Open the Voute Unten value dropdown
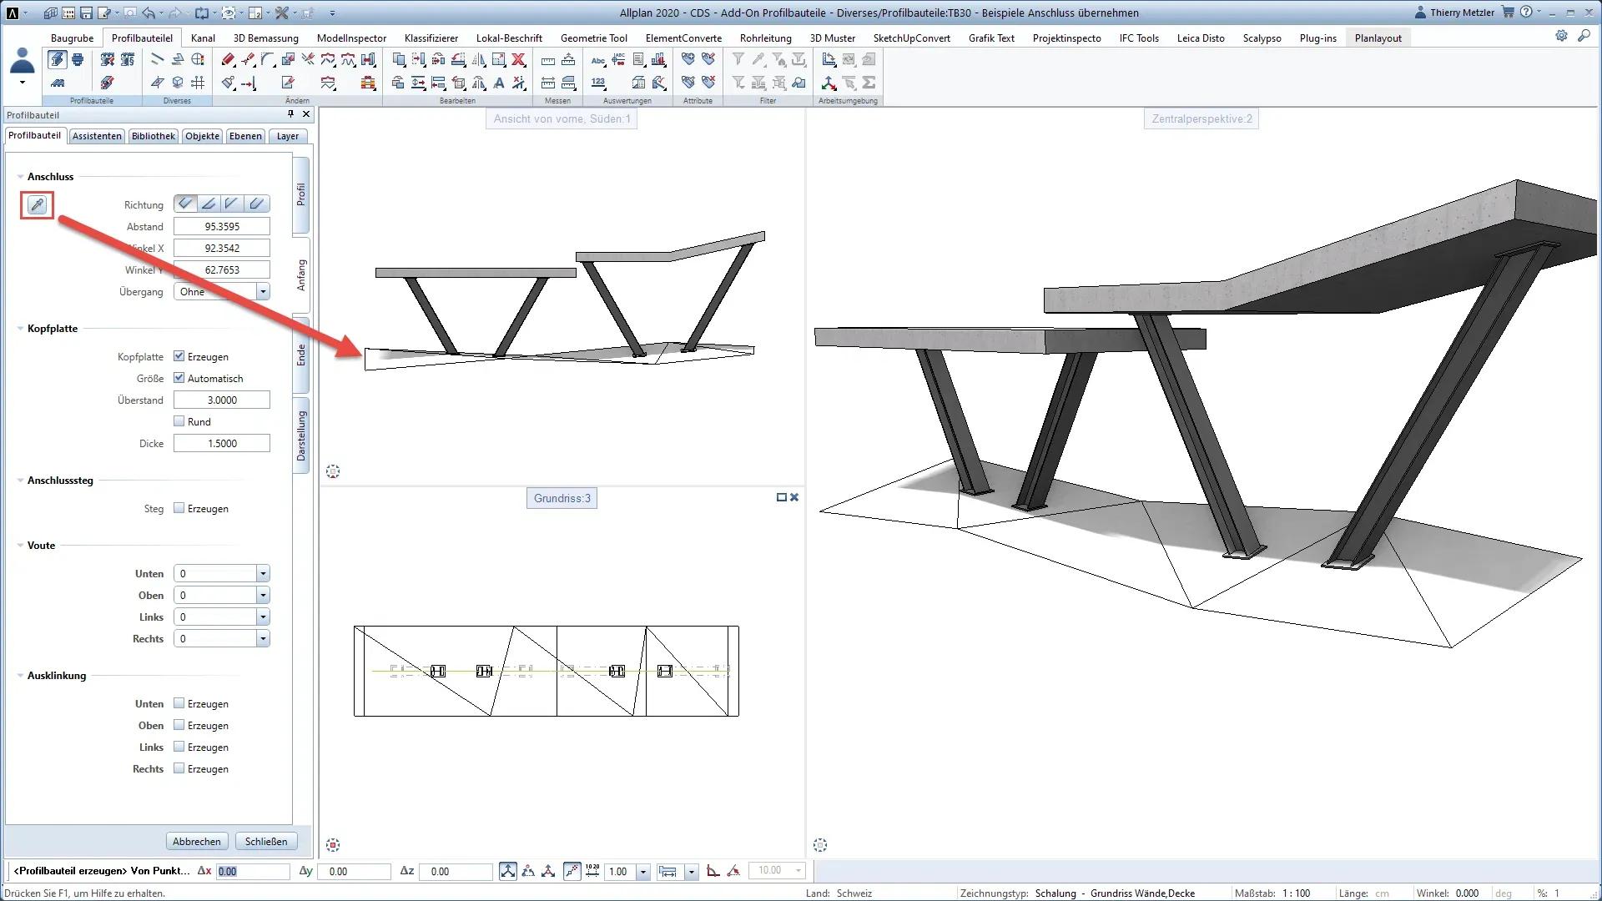 (264, 573)
